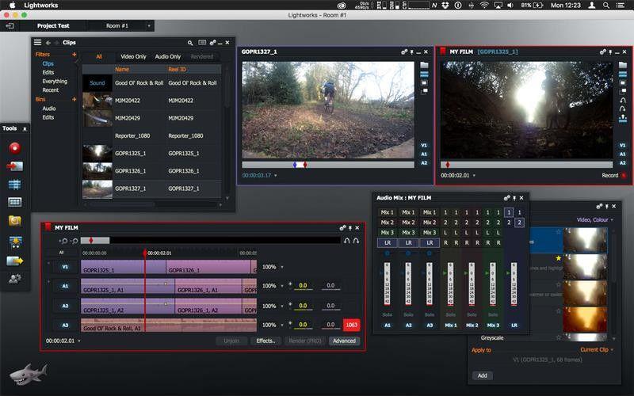Screen dimensions: 634x396
Task: Click the undo arrow in timeline
Action: coord(347,241)
